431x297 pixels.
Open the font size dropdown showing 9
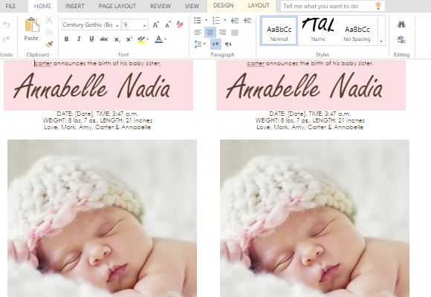coord(144,26)
